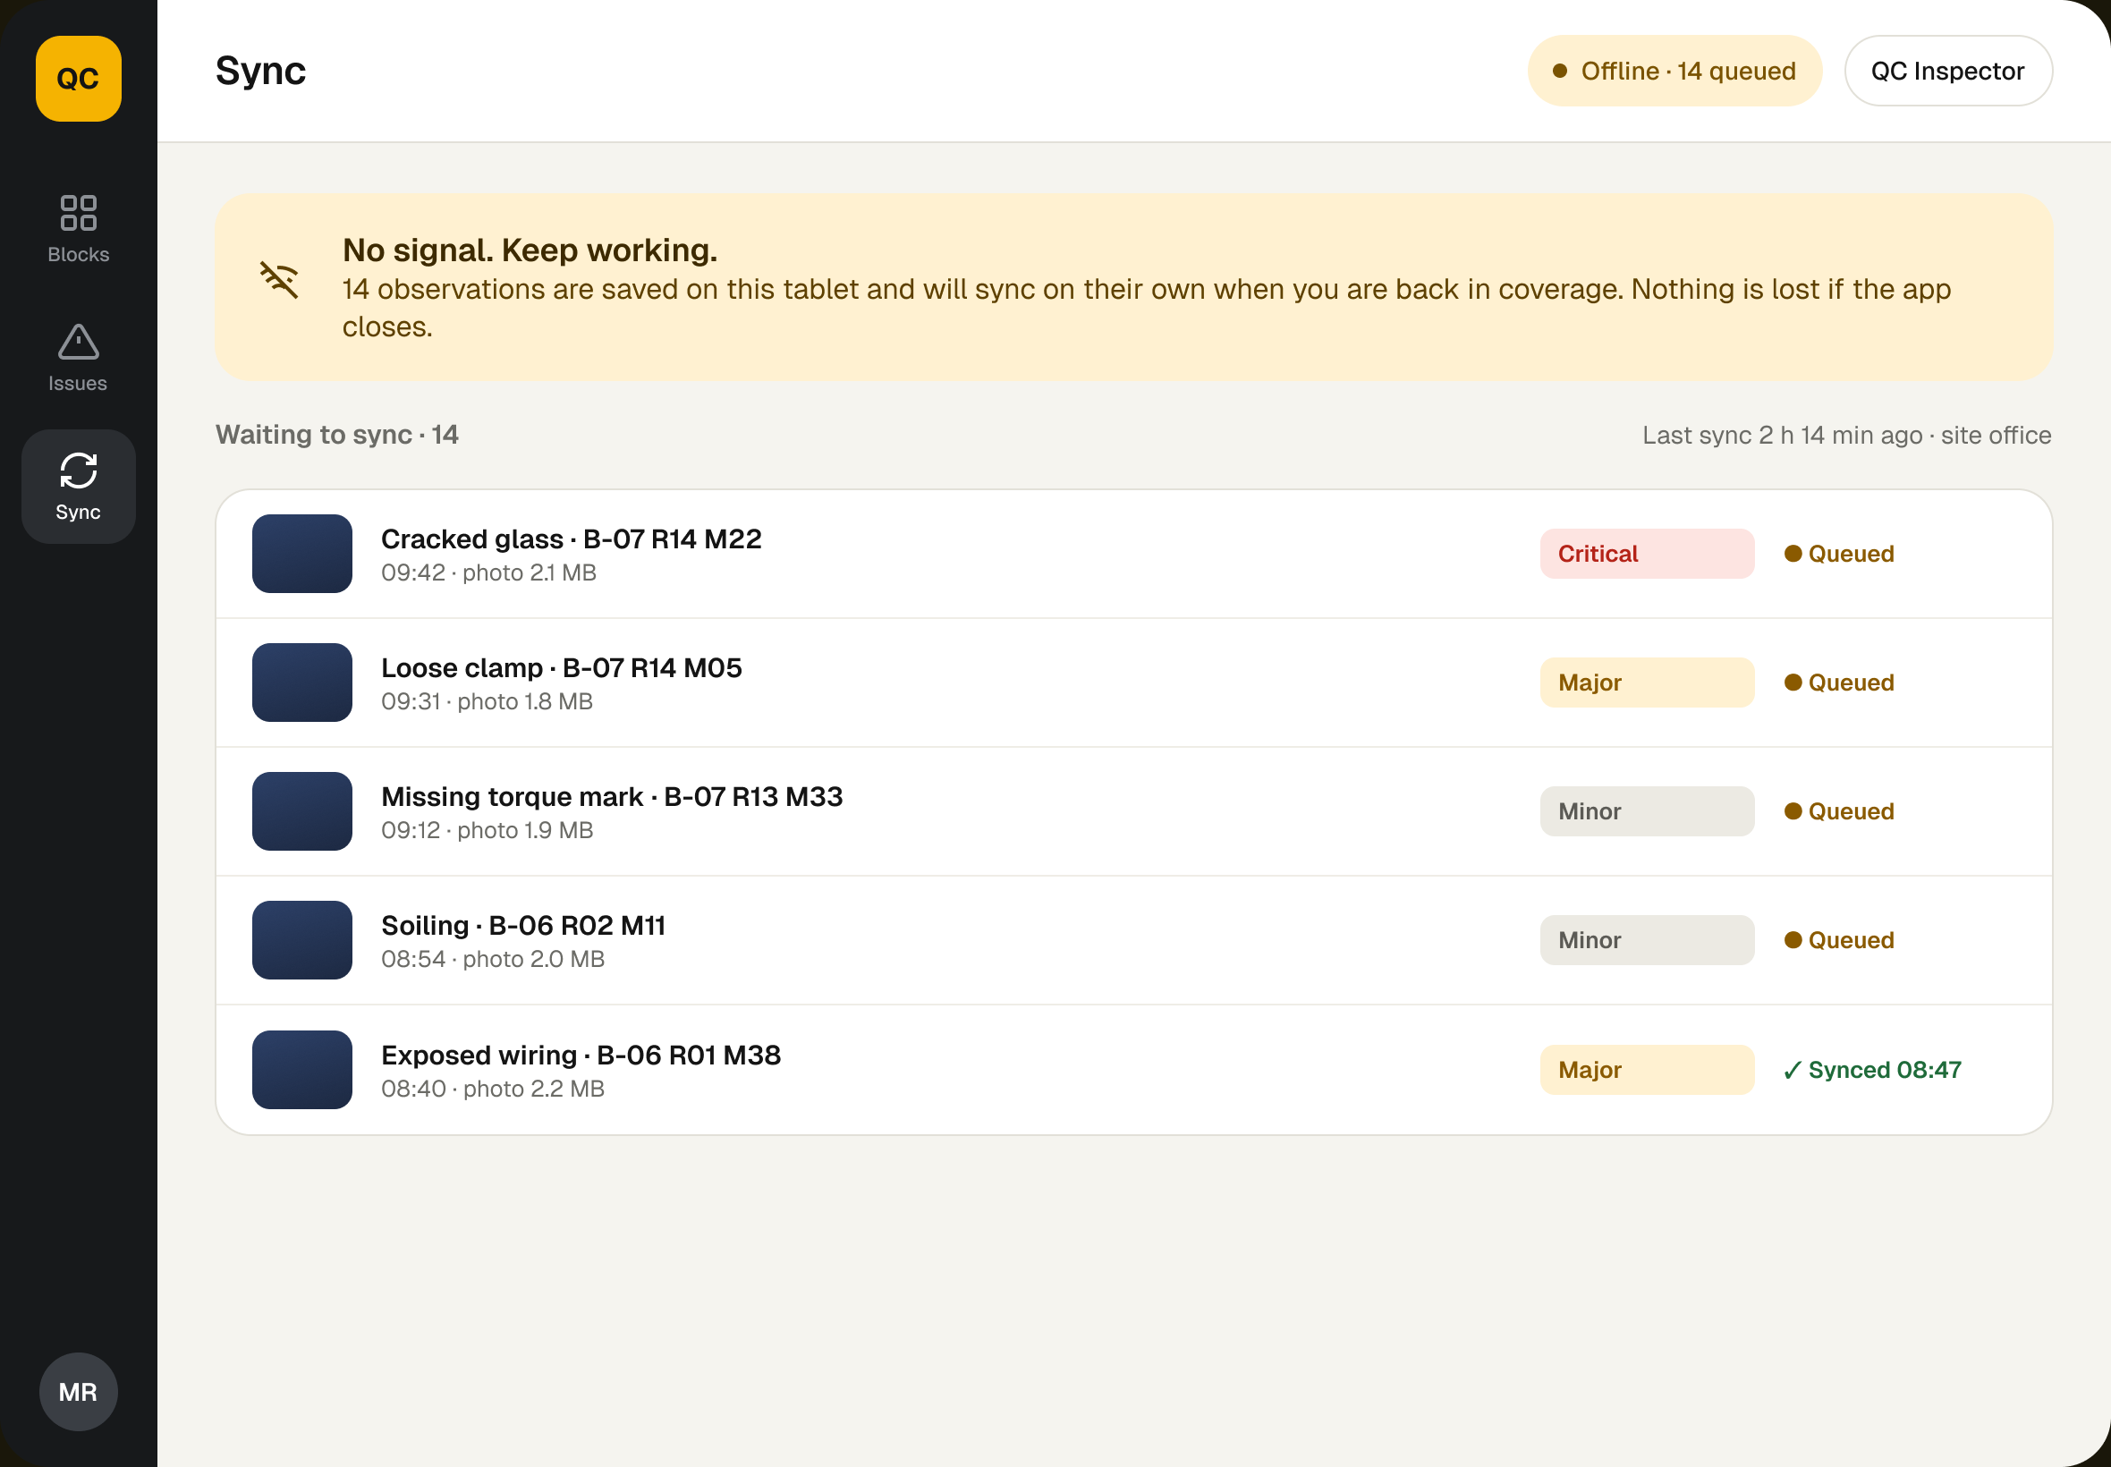Click the QC app logo
Image resolution: width=2111 pixels, height=1467 pixels.
coord(78,79)
